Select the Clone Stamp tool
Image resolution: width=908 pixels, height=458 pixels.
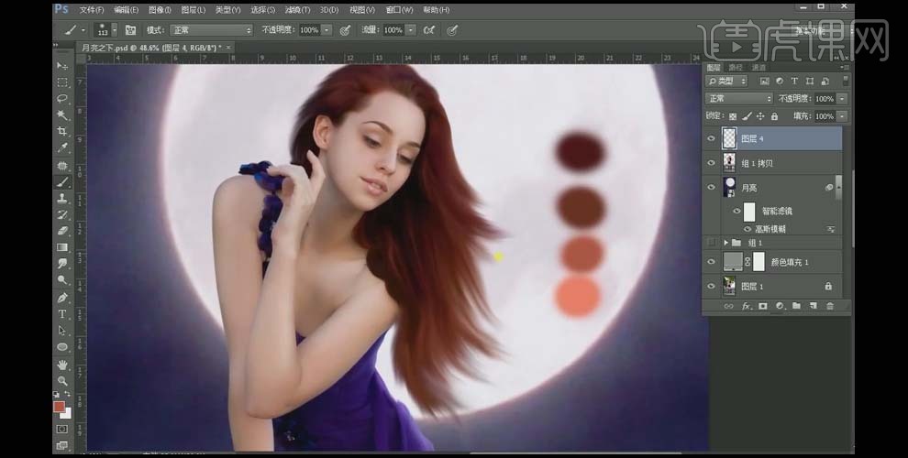(62, 199)
